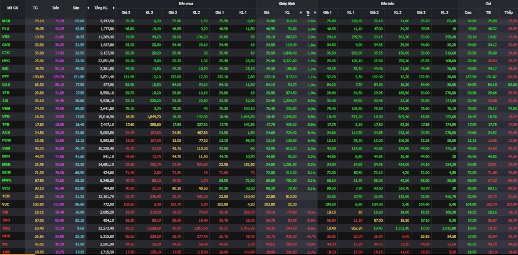Select the GAS ticker
This screenshot has width=518, height=255.
[6, 84]
